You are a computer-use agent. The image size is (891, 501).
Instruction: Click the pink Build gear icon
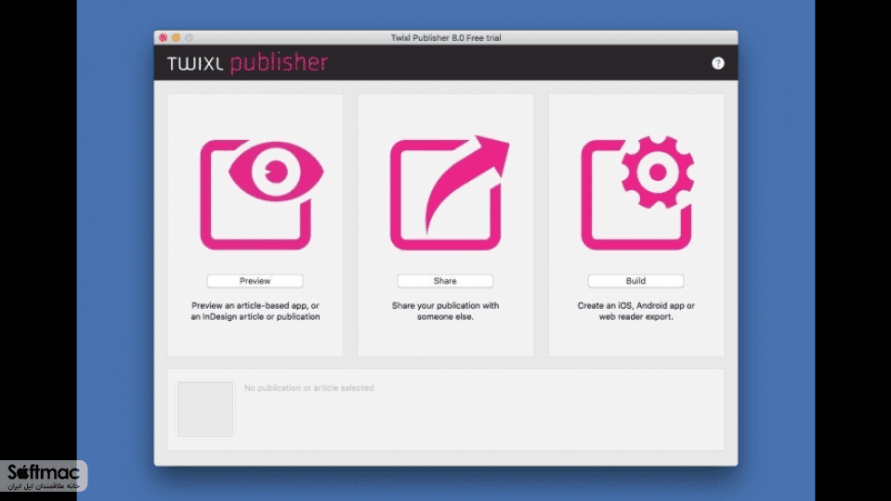coord(637,193)
